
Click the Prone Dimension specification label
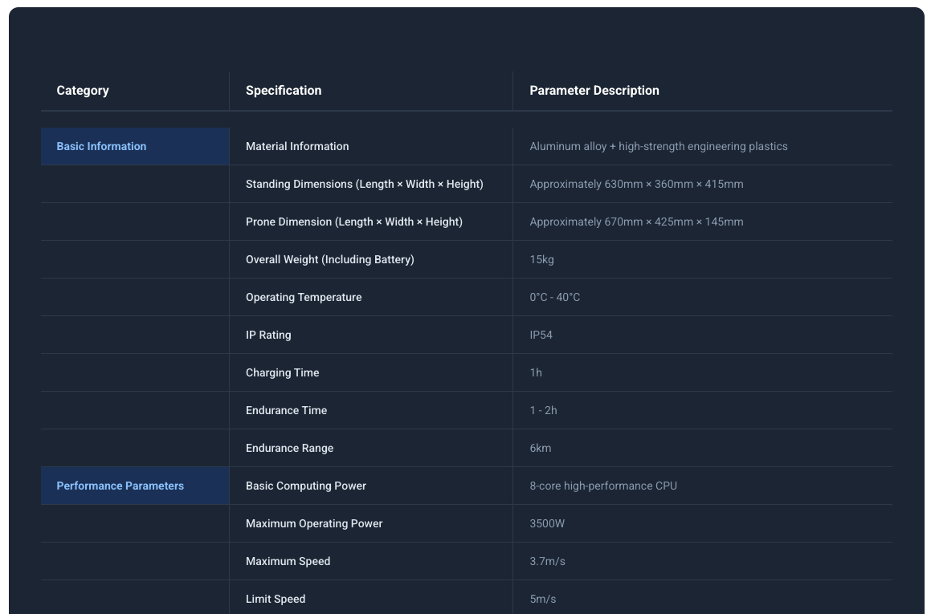[353, 222]
